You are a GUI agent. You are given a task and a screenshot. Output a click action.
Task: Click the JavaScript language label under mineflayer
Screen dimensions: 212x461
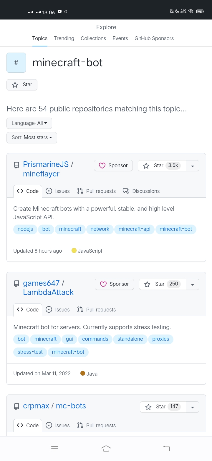click(90, 251)
